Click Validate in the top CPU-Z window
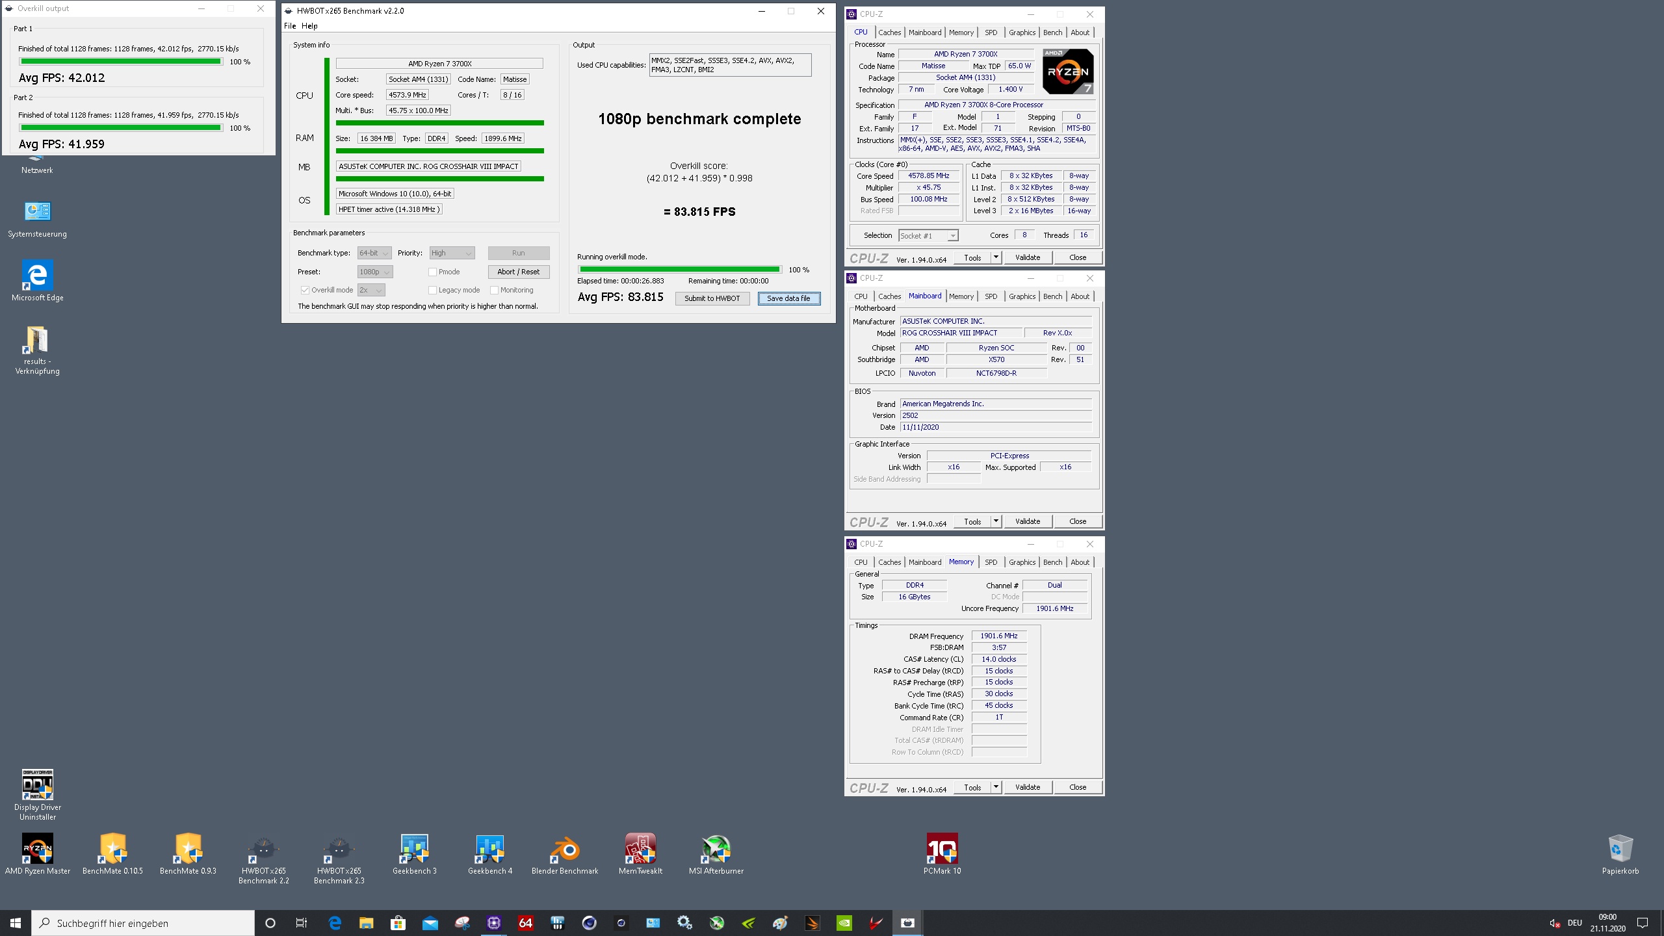 point(1027,257)
